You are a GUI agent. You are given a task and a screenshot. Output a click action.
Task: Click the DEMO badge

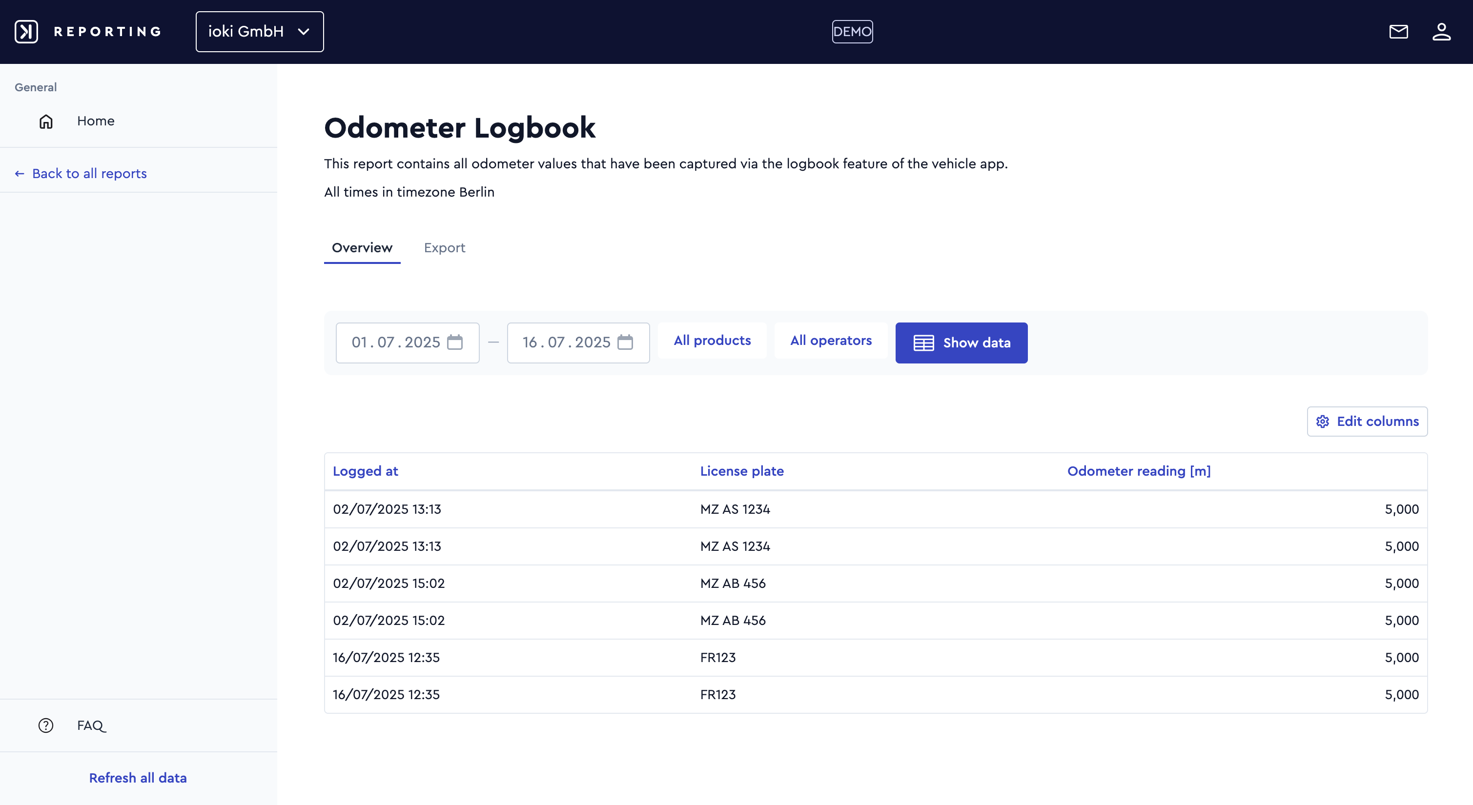852,31
